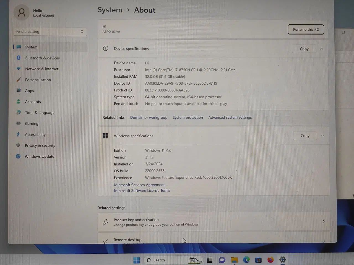Open the Domain or workgroup link
The image size is (354, 265).
(x=149, y=117)
